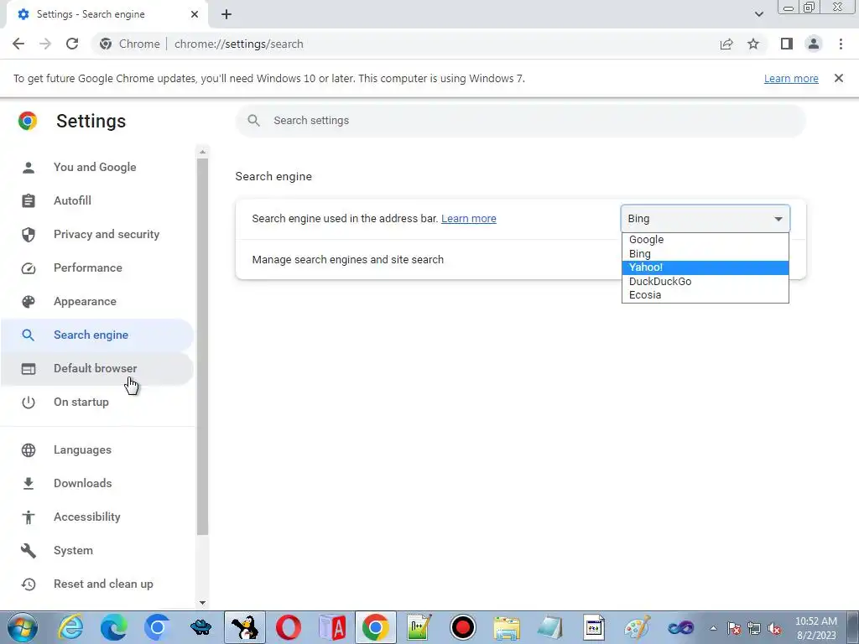
Task: Launch Microsoft Edge from taskbar
Action: (x=113, y=627)
